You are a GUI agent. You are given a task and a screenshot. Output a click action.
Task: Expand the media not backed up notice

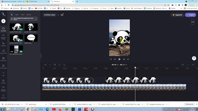36,19
